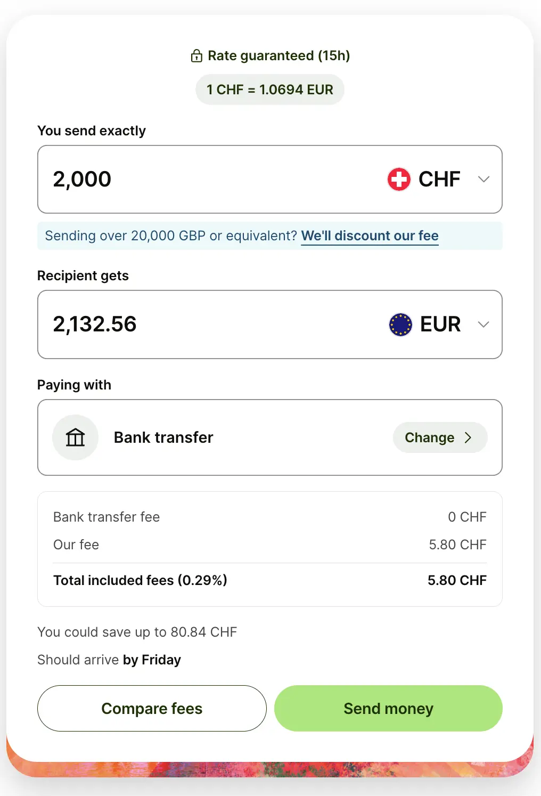
Task: Click the EU flag icon
Action: 400,324
